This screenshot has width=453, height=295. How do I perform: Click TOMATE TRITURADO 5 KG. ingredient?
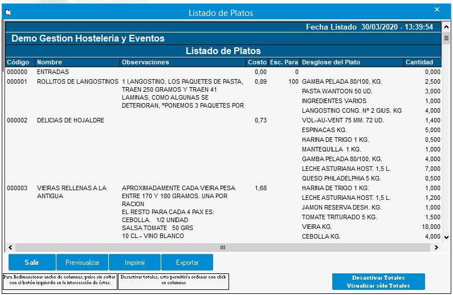pos(339,217)
